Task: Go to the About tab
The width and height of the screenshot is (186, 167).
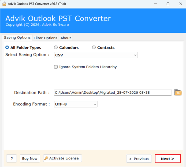Action: pos(66,38)
